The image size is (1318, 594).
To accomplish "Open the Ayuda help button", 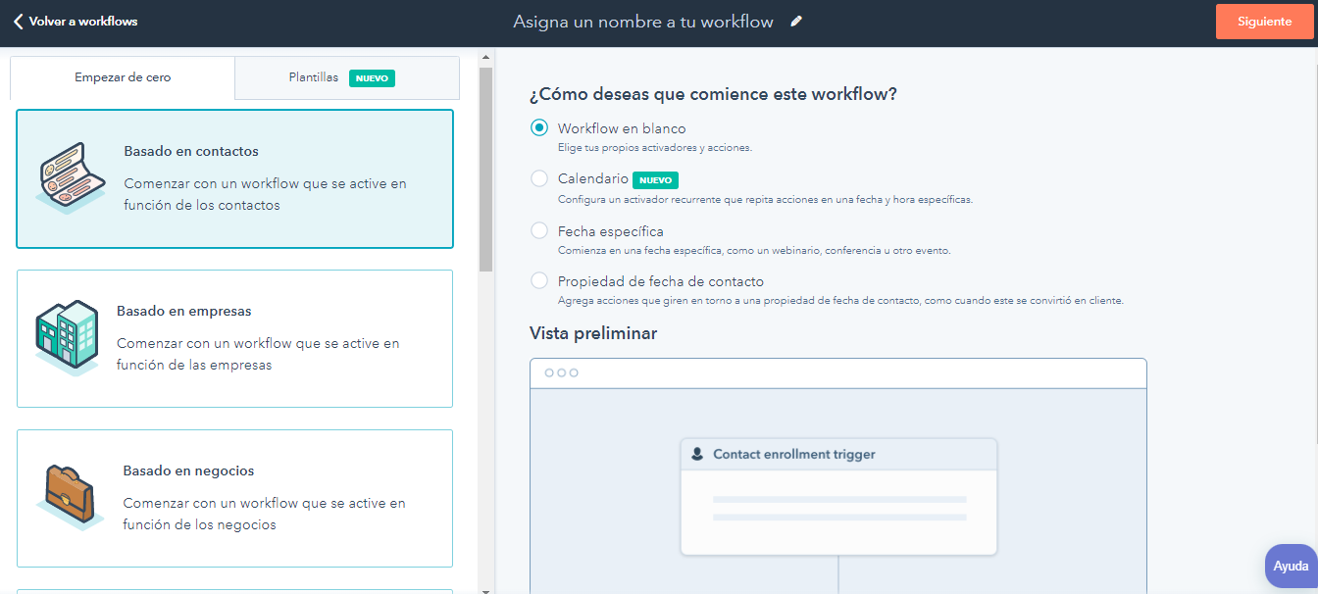I will point(1291,567).
